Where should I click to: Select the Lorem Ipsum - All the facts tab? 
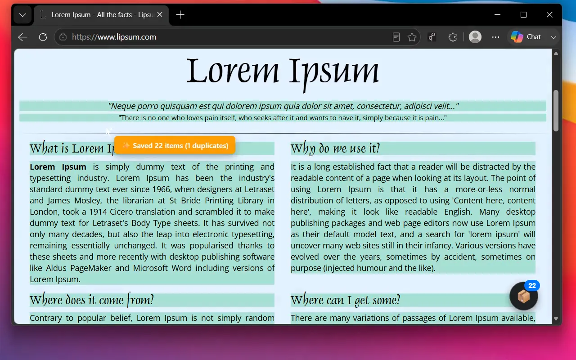(101, 15)
